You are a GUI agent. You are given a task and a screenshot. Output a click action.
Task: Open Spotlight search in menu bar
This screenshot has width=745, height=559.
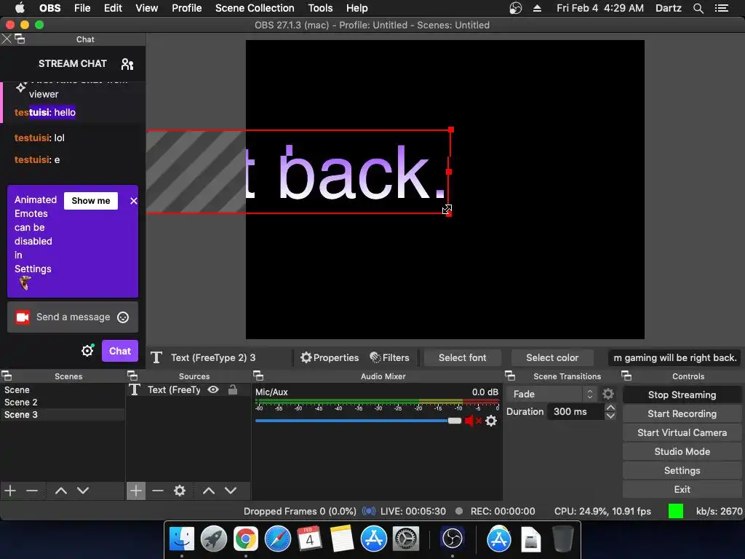coord(698,8)
